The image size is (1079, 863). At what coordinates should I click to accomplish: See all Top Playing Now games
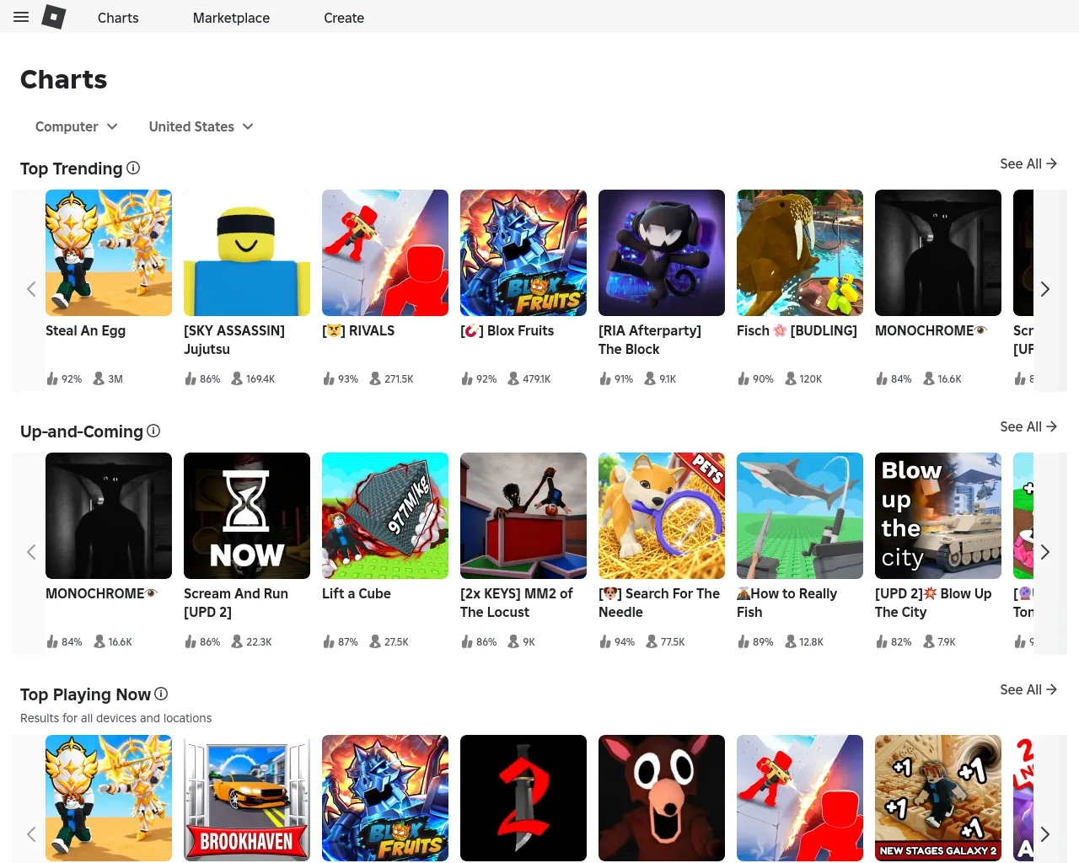coord(1028,689)
